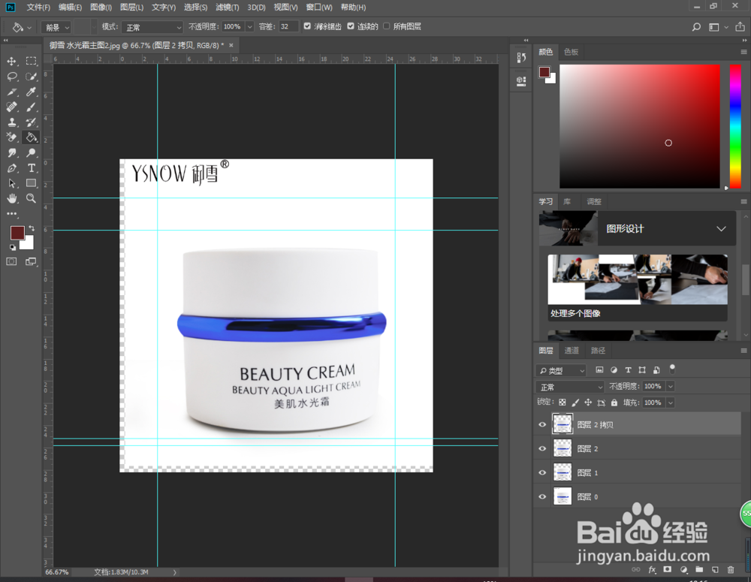Image resolution: width=751 pixels, height=582 pixels.
Task: Open the layer filter 类型 dropdown
Action: [x=561, y=370]
